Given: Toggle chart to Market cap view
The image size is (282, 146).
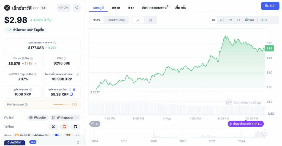Looking at the screenshot, I should (x=116, y=20).
